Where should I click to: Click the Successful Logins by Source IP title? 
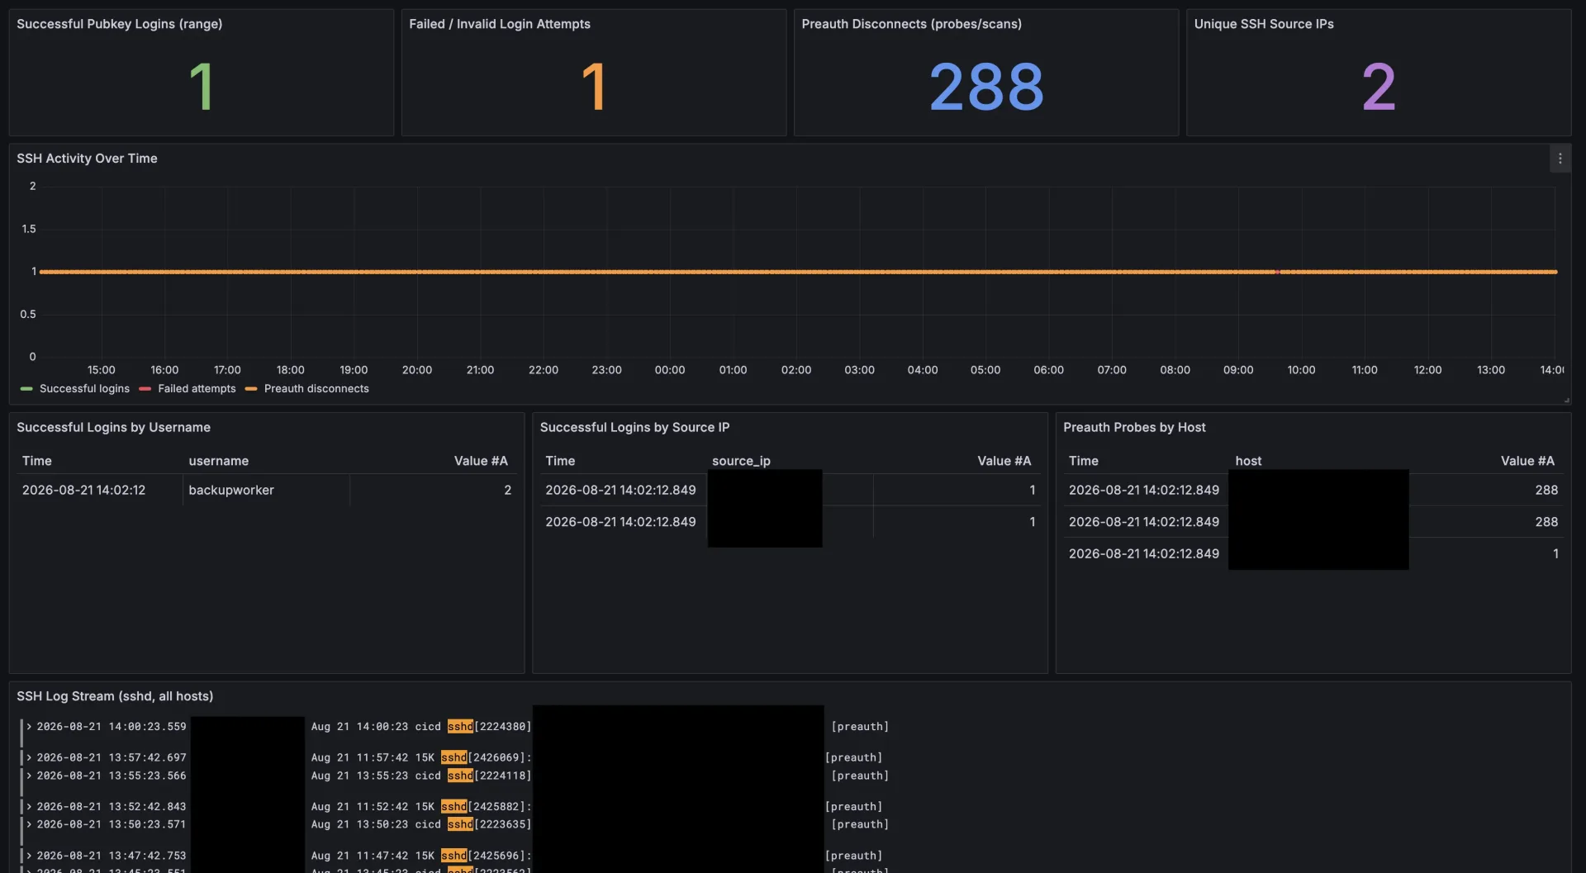(x=634, y=427)
